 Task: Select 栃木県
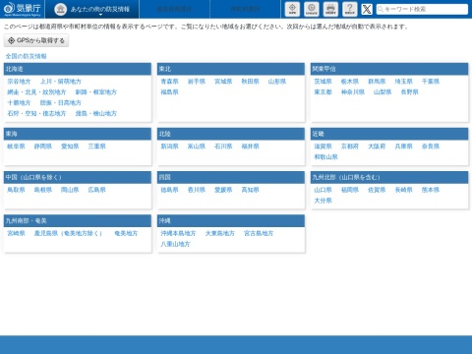click(350, 82)
